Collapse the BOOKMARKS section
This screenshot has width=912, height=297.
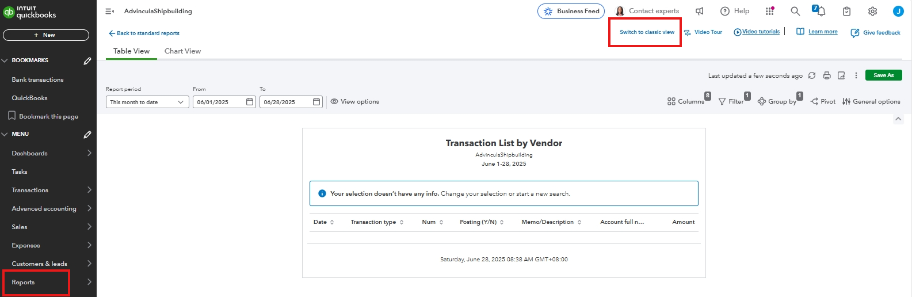click(x=5, y=60)
